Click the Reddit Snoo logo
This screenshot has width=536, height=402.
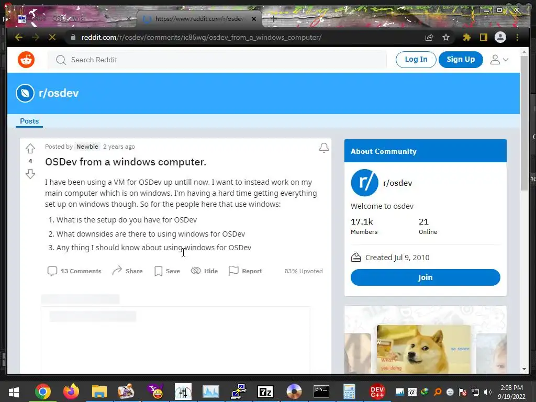click(26, 60)
